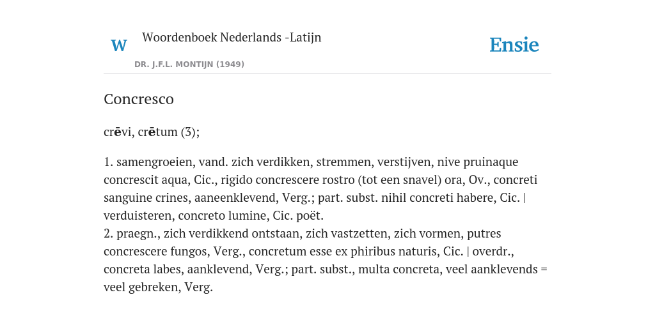The height and width of the screenshot is (327, 655).
Task: Click the blue W dictionary icon
Action: (118, 45)
